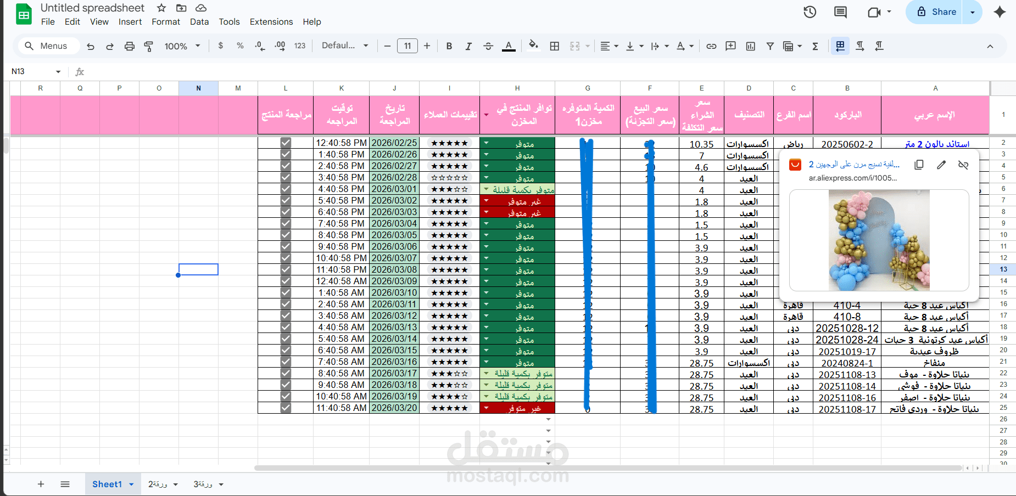
Task: Search the Menus box
Action: 48,46
